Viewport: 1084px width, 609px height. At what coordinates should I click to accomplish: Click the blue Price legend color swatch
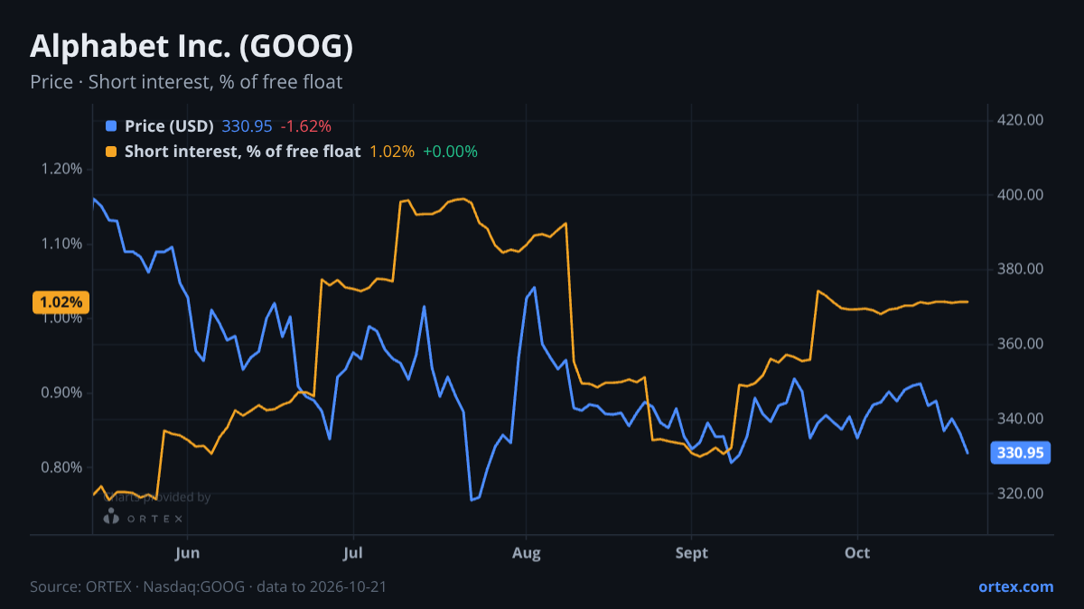coord(111,125)
